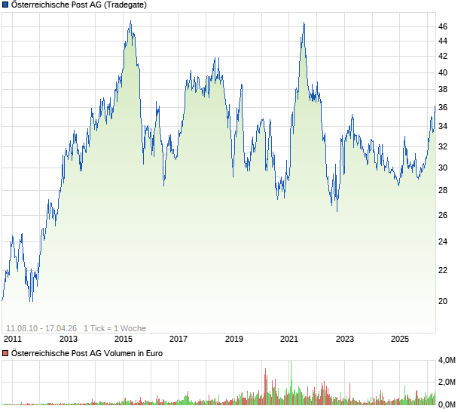
Task: Click the volume axis value 0,0M
Action: [x=447, y=404]
